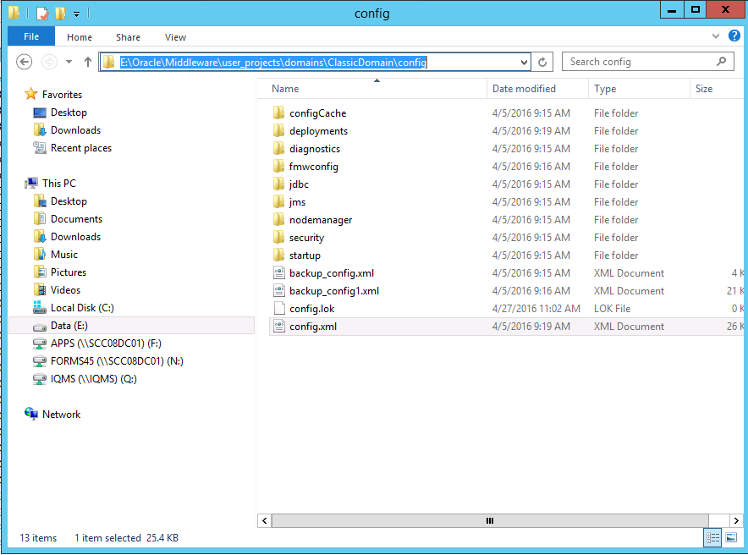Expand the ribbon with the chevron
748x555 pixels.
coord(716,36)
